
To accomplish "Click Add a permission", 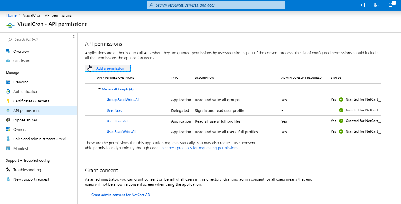I will [108, 68].
